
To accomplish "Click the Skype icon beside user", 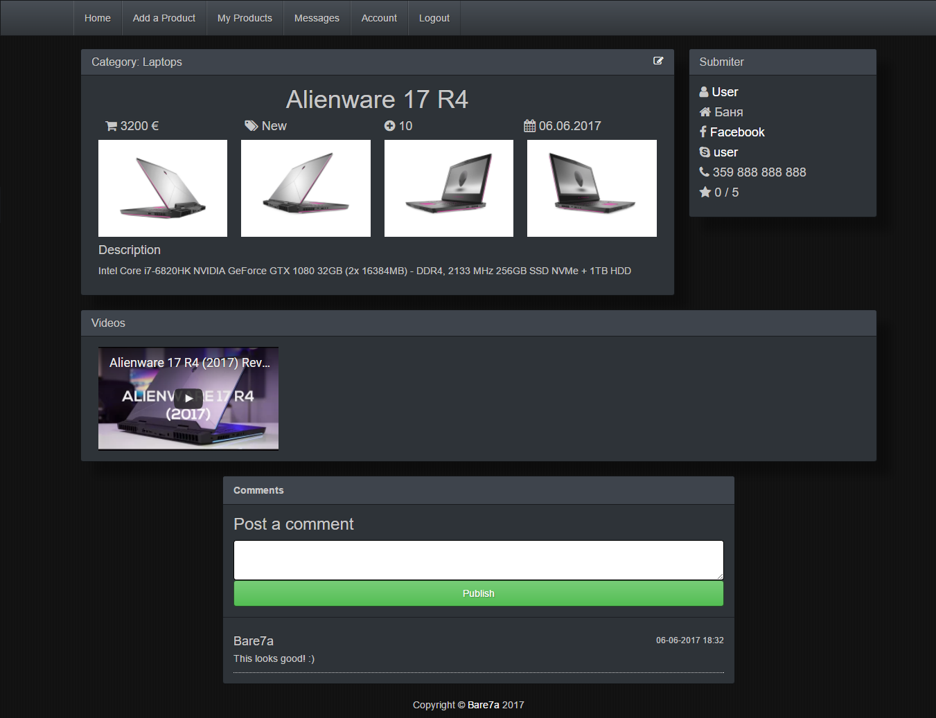I will tap(705, 152).
